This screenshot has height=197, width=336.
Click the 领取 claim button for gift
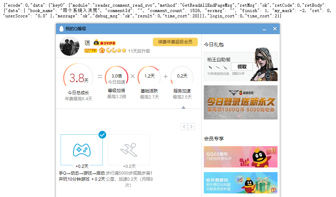242,67
